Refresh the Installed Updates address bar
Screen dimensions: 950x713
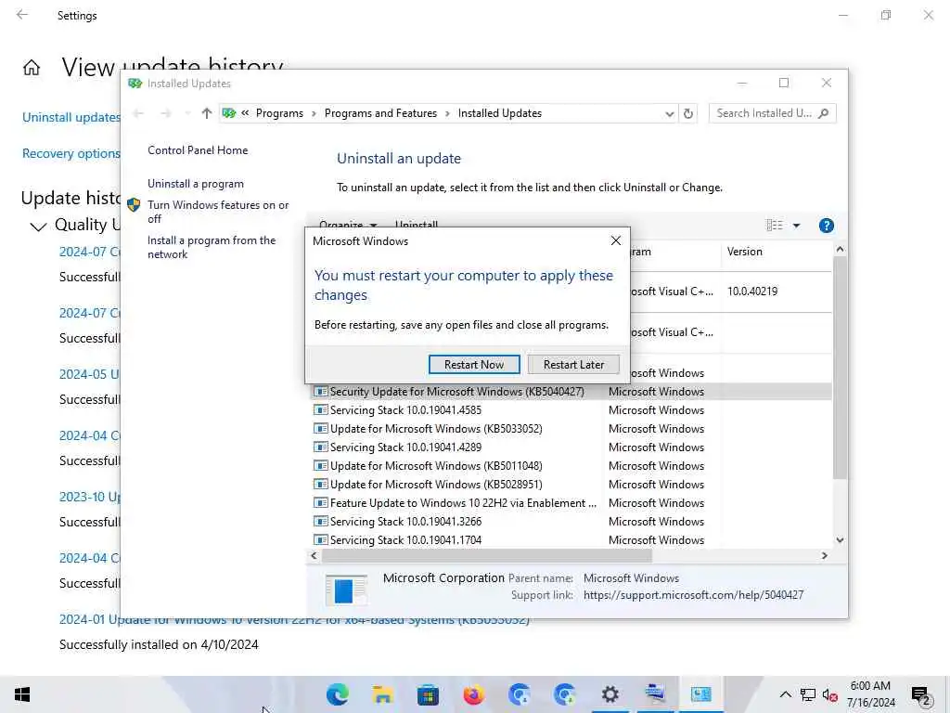coord(688,113)
